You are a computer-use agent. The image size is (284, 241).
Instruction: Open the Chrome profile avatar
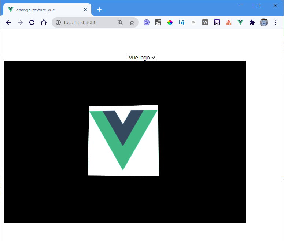click(264, 22)
